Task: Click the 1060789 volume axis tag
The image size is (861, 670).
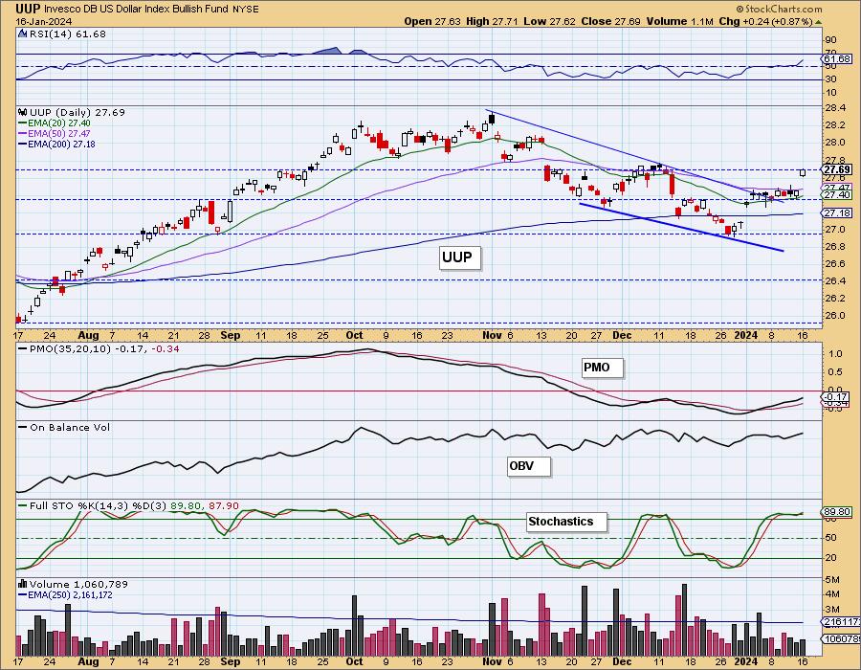Action: pos(840,638)
